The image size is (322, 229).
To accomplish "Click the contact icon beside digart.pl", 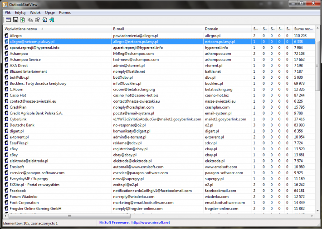I will (x=6, y=131).
